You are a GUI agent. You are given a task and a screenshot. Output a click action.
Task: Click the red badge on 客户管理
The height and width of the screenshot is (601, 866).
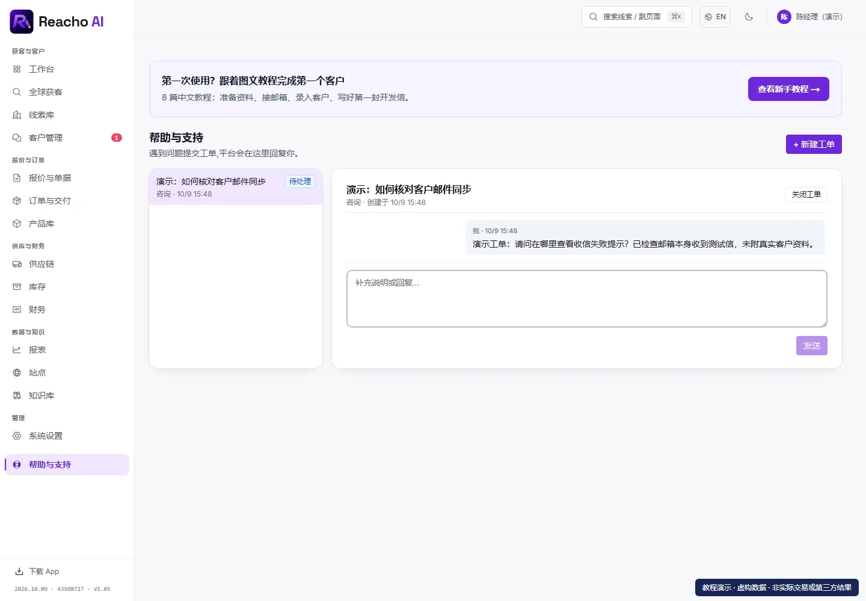117,138
